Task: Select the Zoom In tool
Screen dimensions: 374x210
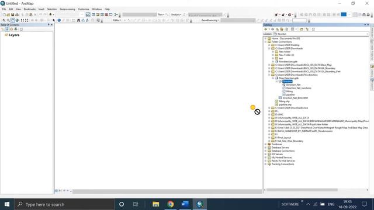Action: click(x=4, y=20)
